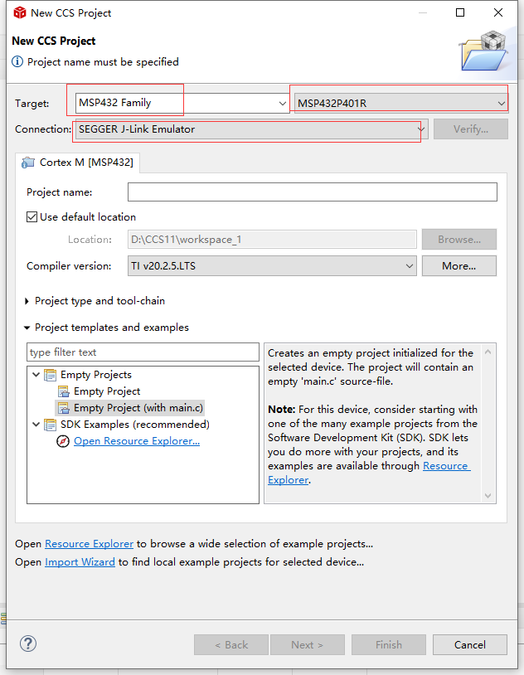Maximize the New CCS Project window
524x675 pixels.
click(x=460, y=12)
